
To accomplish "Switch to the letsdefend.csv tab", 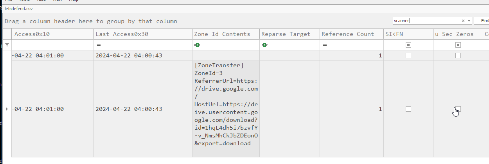I will [x=18, y=8].
